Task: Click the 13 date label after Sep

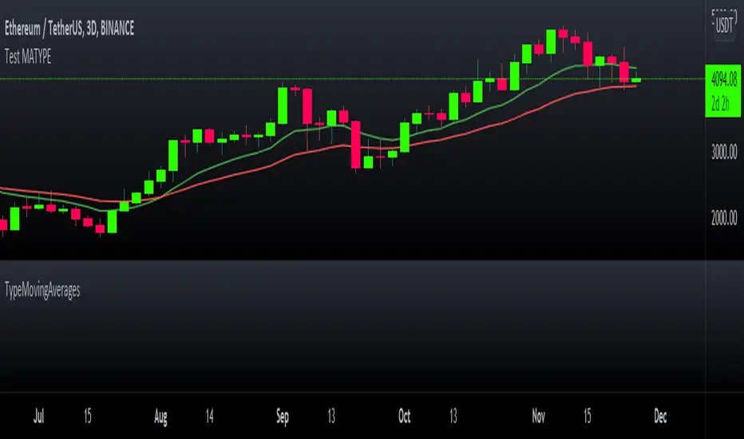Action: pyautogui.click(x=331, y=416)
